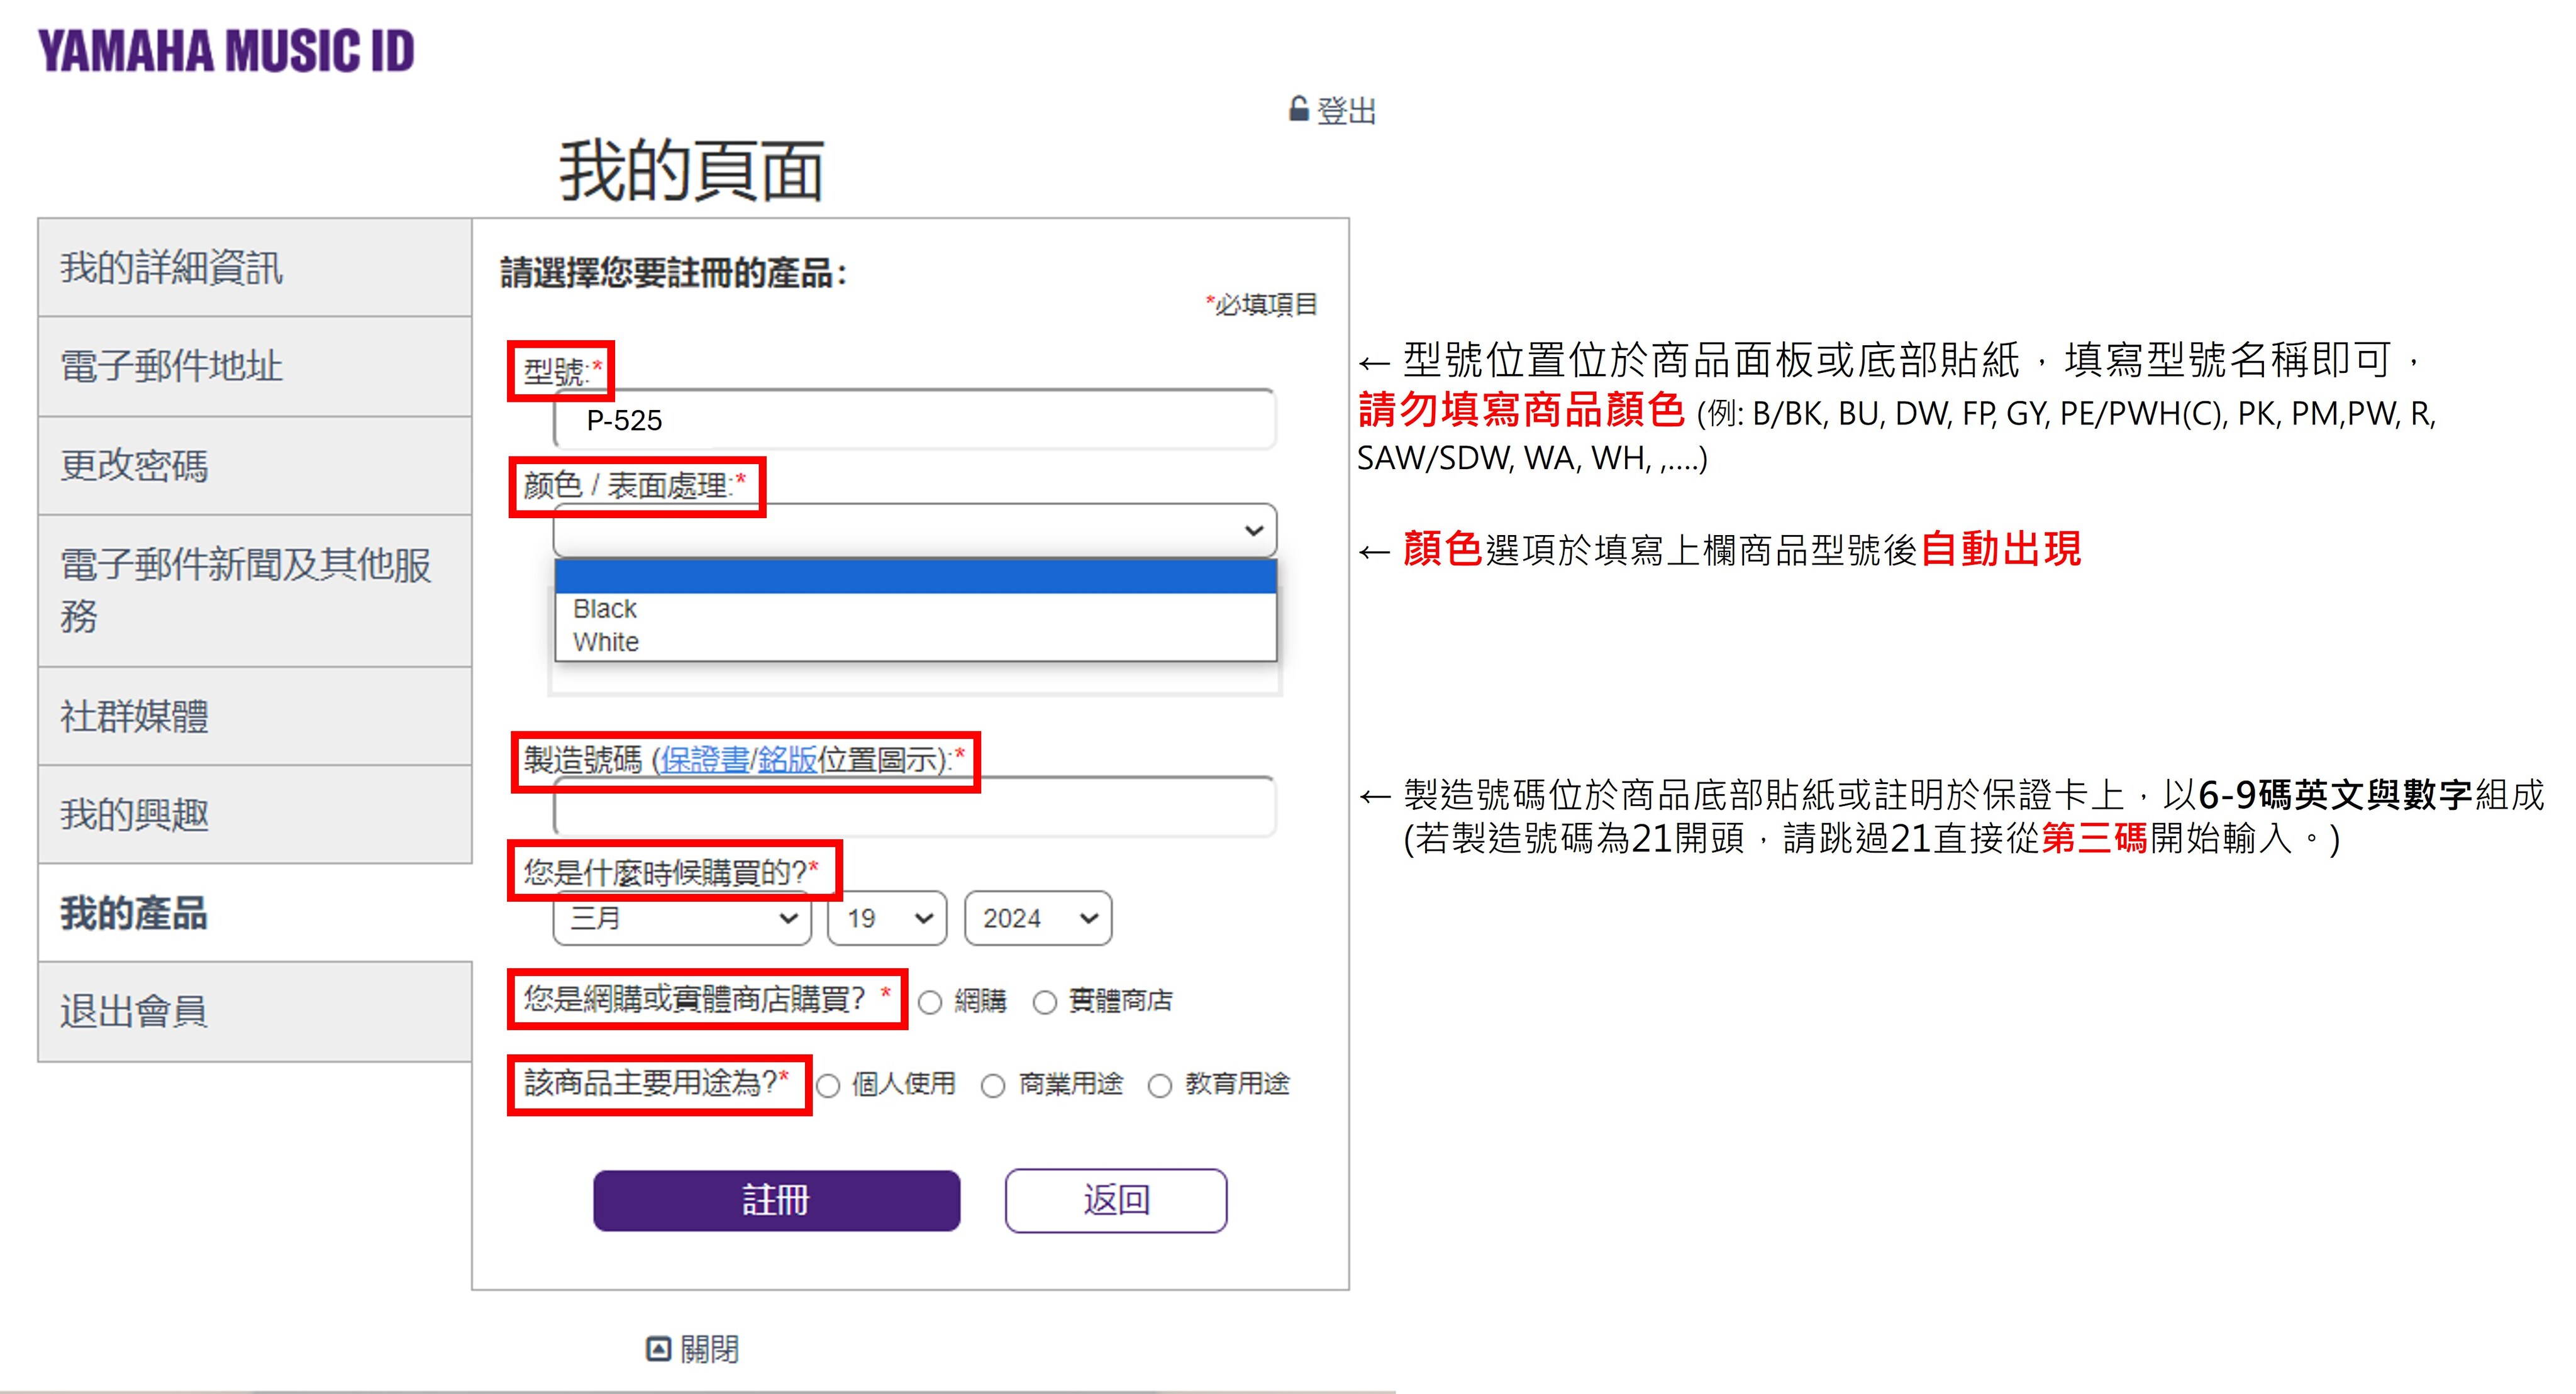
Task: Open the purchase day dropdown 19
Action: pos(887,918)
